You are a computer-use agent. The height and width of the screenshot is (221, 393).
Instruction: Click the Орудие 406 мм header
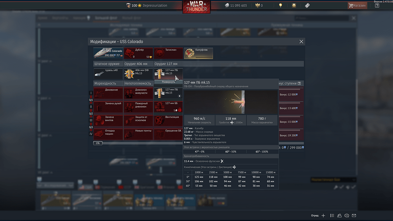pyautogui.click(x=138, y=64)
